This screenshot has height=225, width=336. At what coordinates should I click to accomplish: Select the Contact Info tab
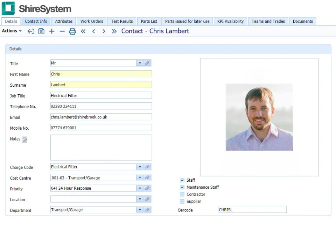pos(36,21)
